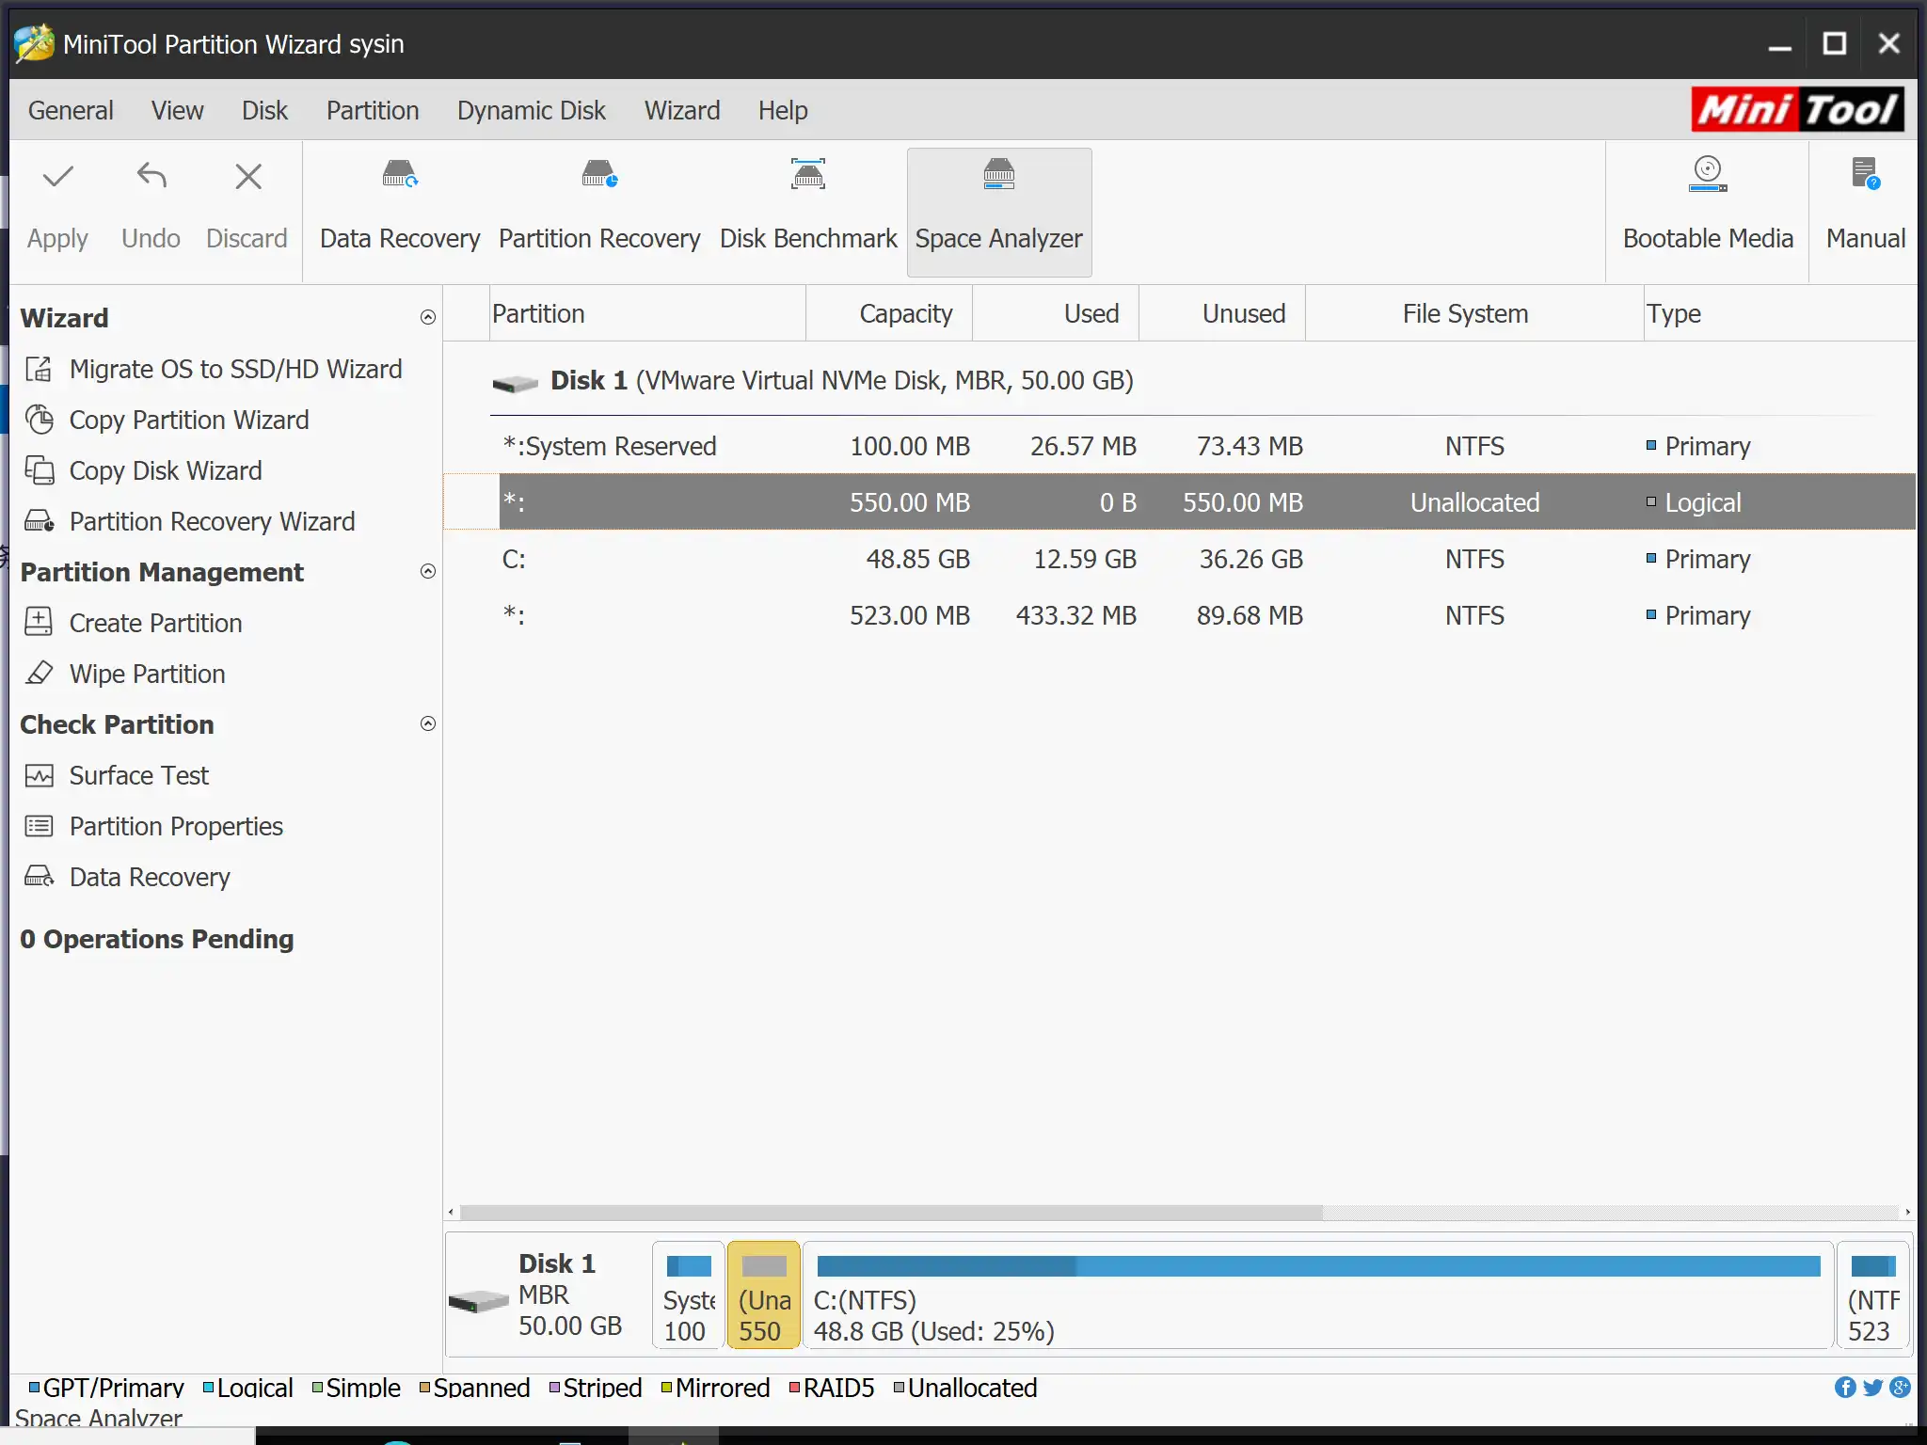Open the Partition menu
Screen dimensions: 1927x1445
pos(372,109)
